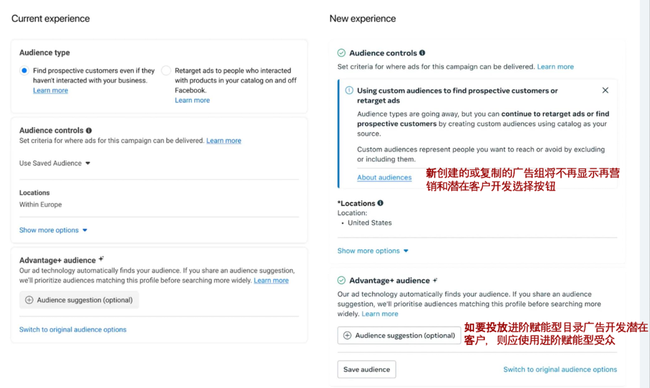Screen dimensions: 650x388
Task: Dismiss the custom audiences notice with X
Action: point(605,90)
